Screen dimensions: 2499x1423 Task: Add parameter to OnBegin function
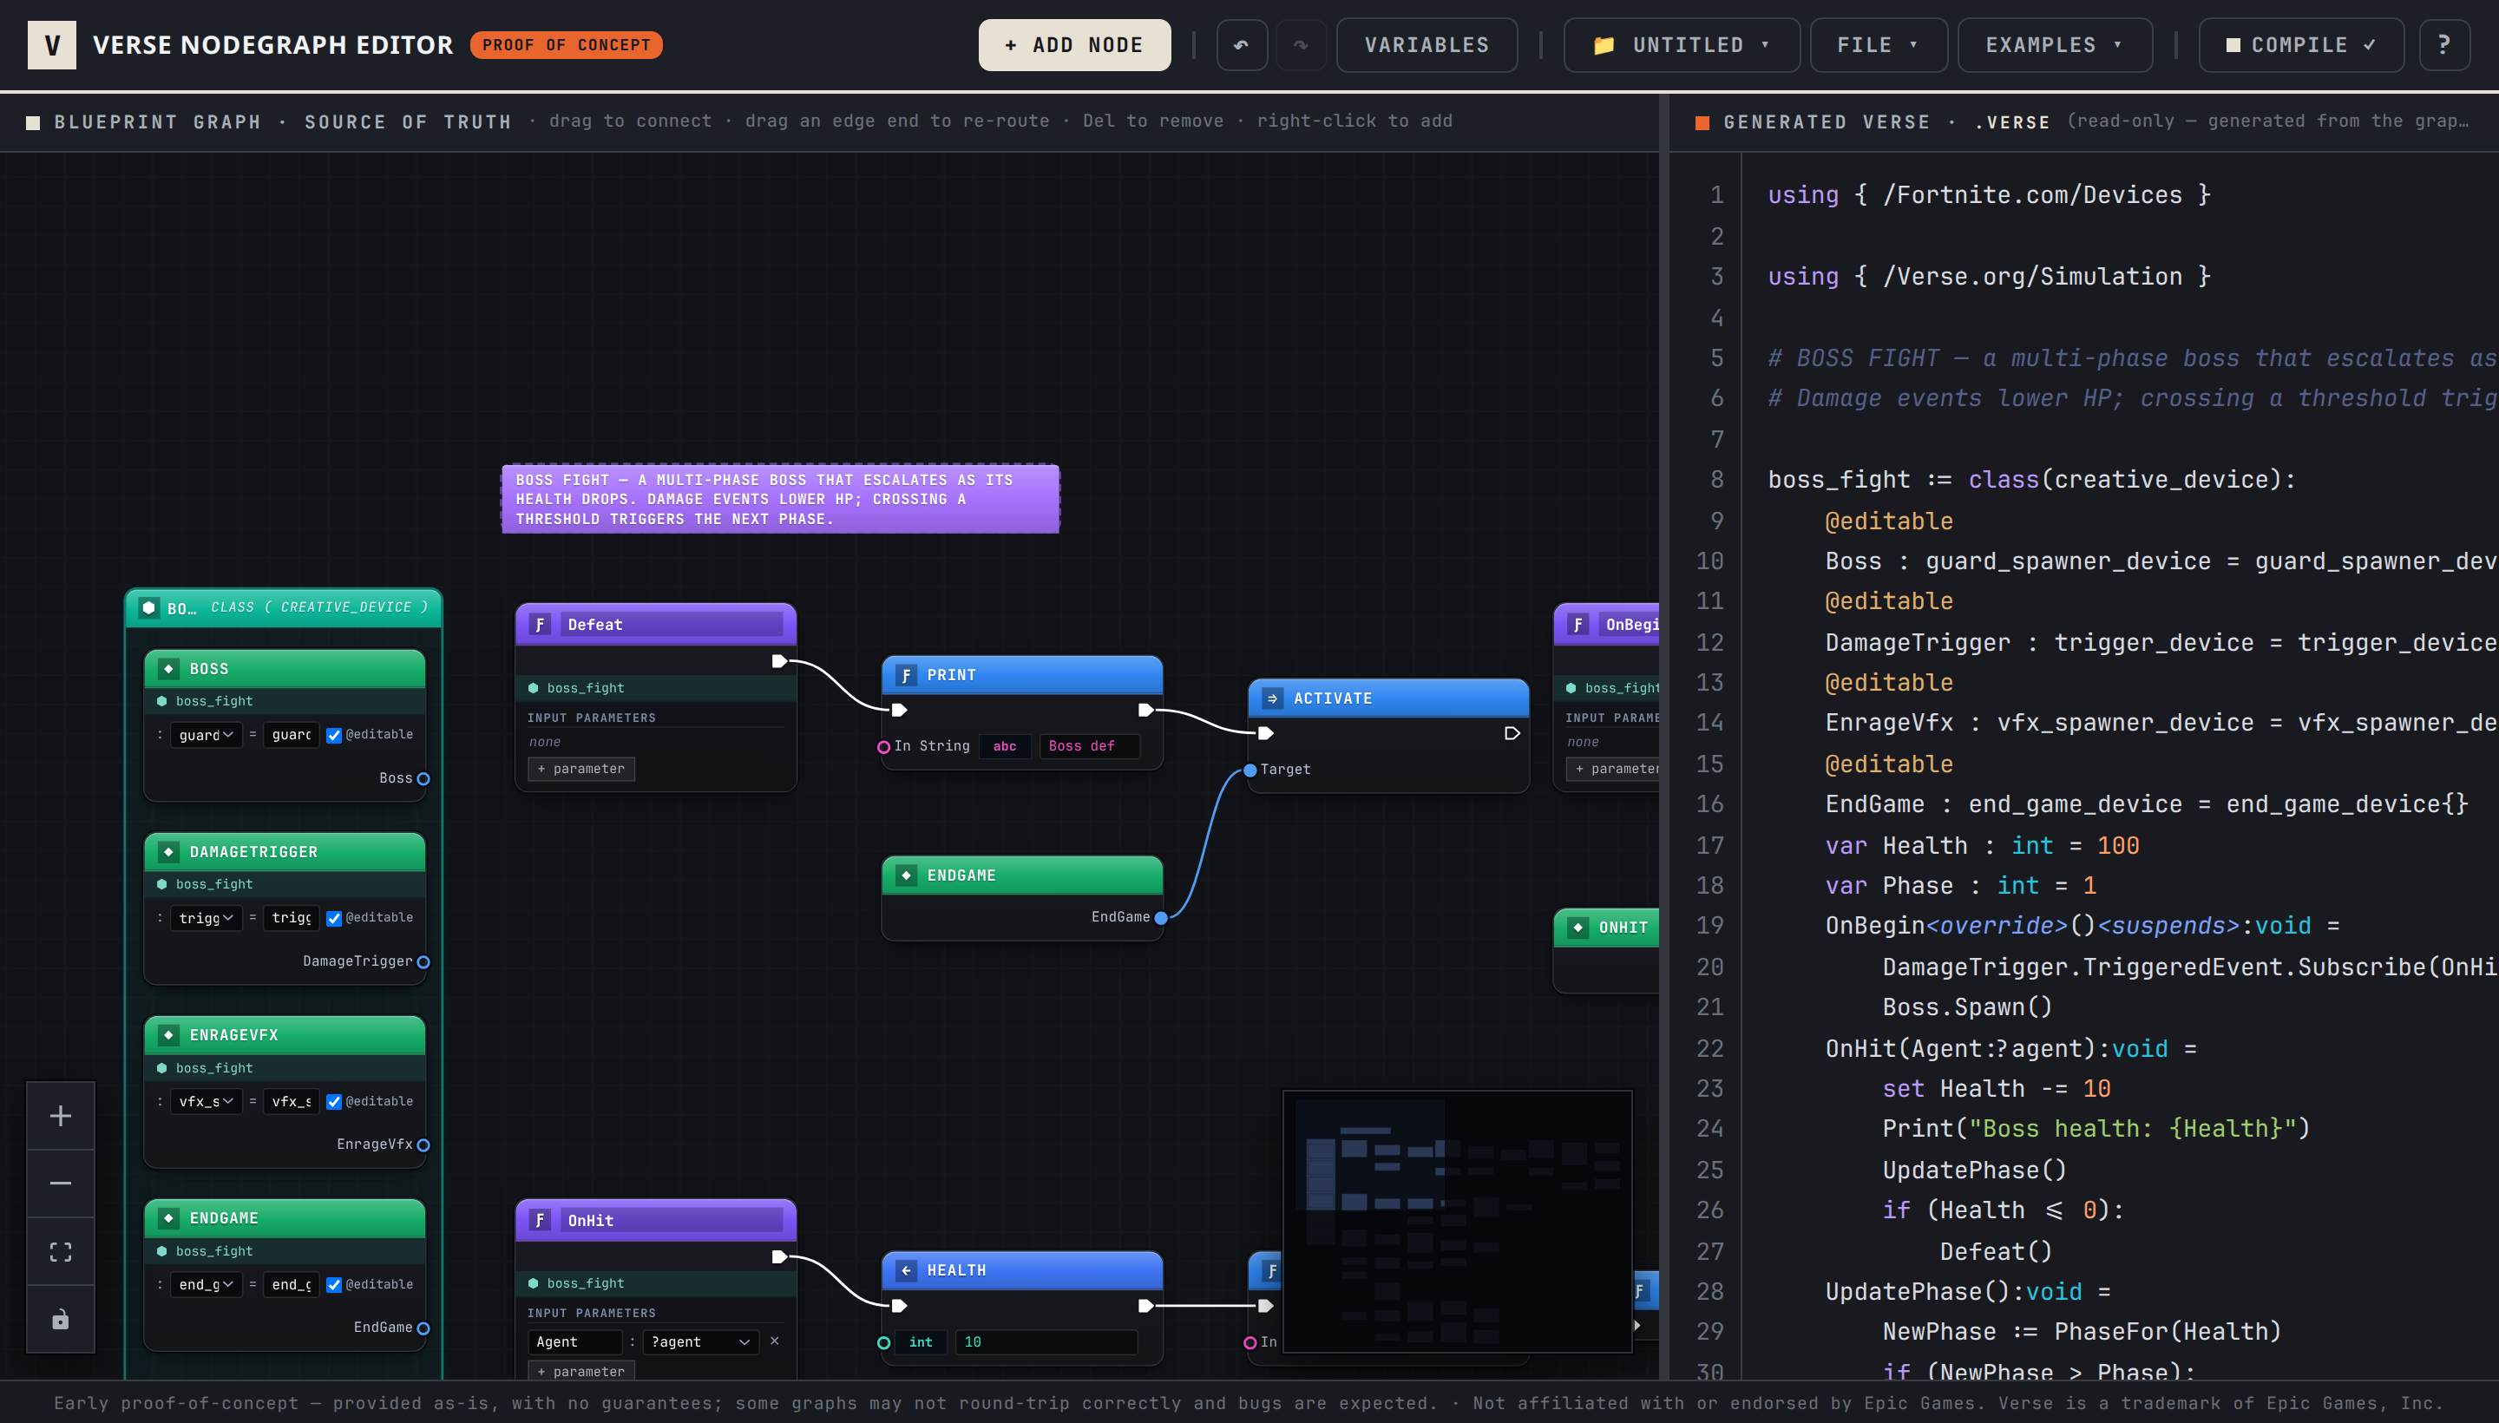(x=1612, y=769)
